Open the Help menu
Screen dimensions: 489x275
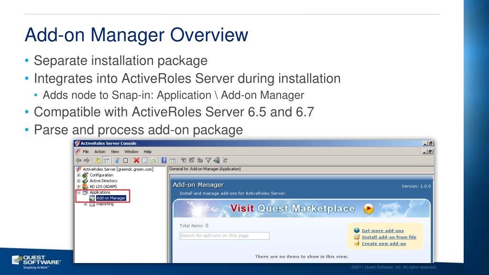click(x=148, y=152)
